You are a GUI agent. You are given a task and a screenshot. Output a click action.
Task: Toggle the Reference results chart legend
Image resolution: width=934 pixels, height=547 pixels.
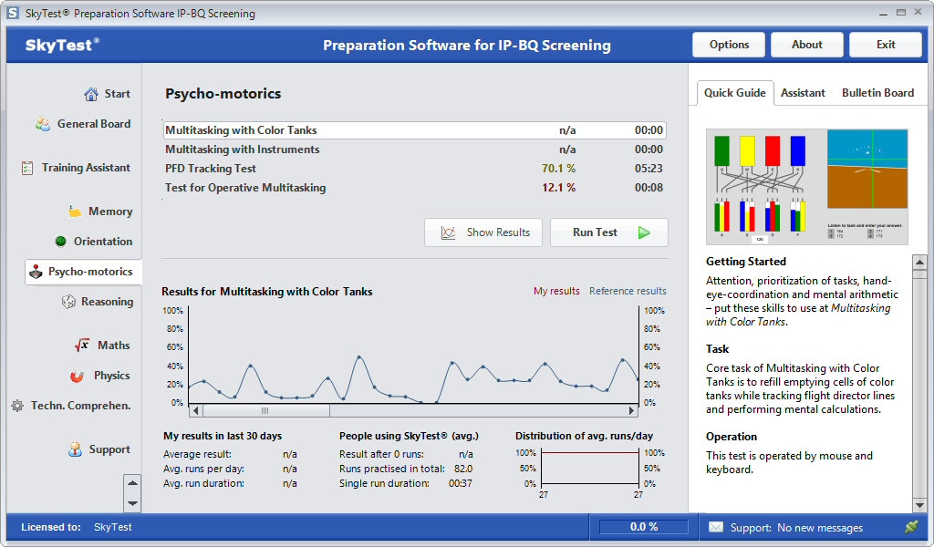tap(628, 292)
